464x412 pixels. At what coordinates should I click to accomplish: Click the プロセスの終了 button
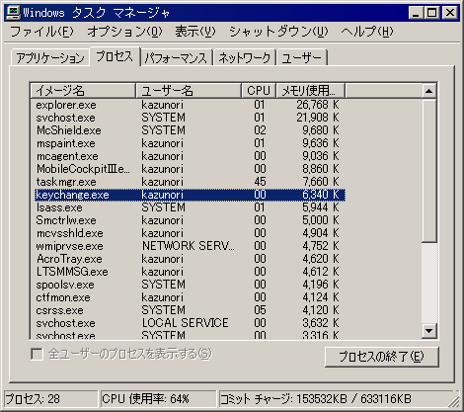pyautogui.click(x=382, y=357)
